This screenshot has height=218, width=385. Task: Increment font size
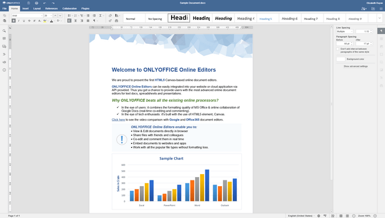click(55, 15)
